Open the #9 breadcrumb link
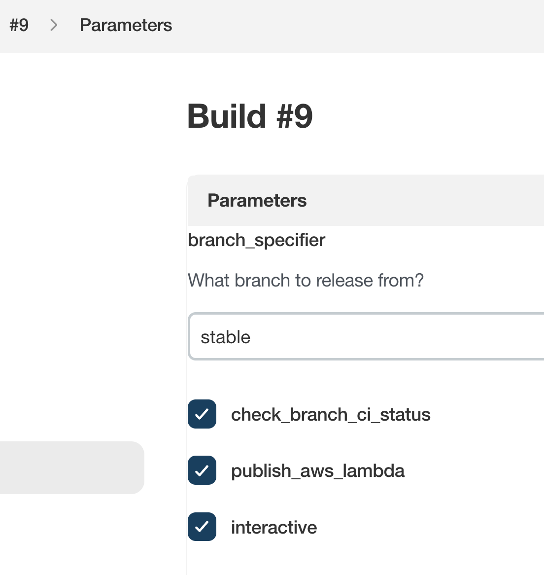 [19, 25]
